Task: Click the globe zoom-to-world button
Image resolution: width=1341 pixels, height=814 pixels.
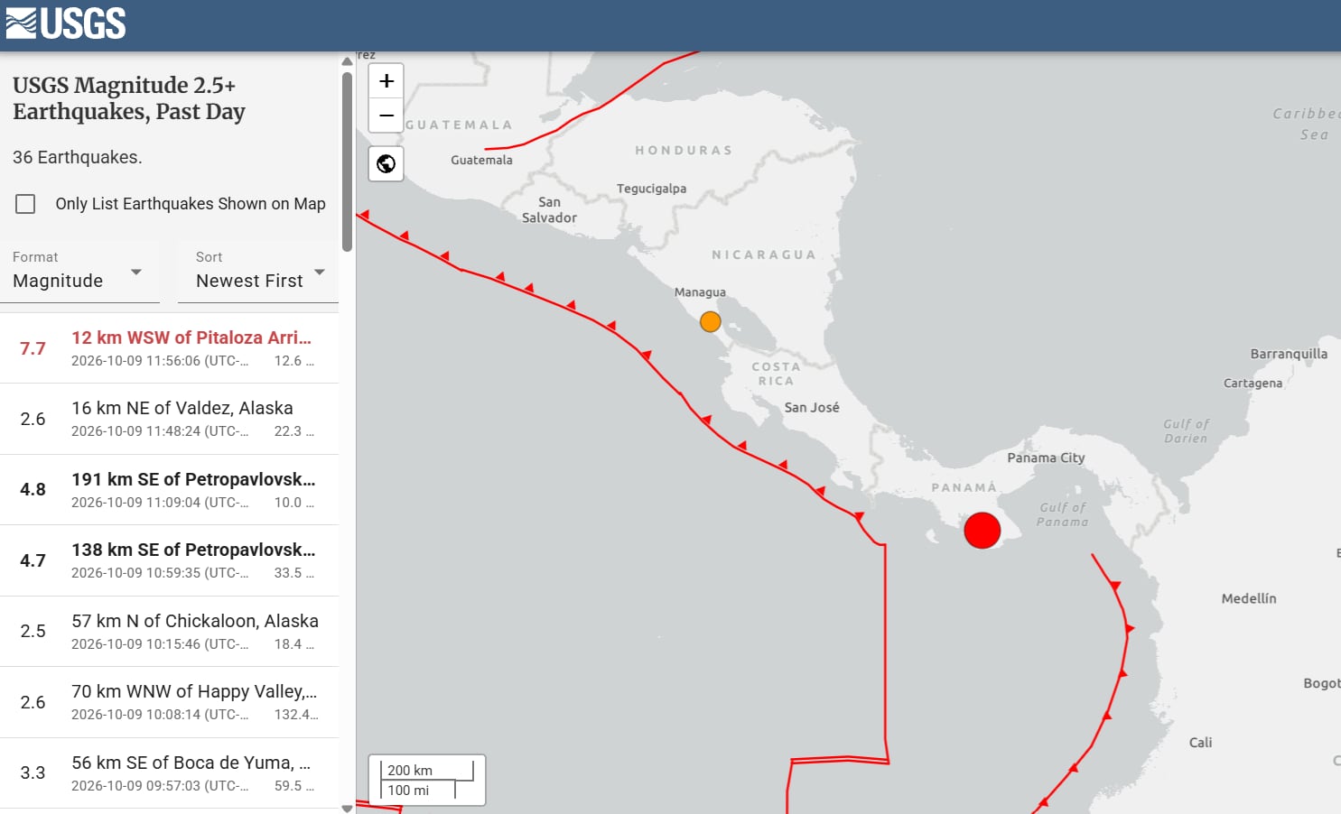Action: 386,164
